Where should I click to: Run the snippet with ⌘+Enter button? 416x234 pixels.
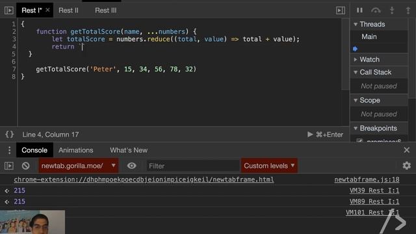coord(325,135)
